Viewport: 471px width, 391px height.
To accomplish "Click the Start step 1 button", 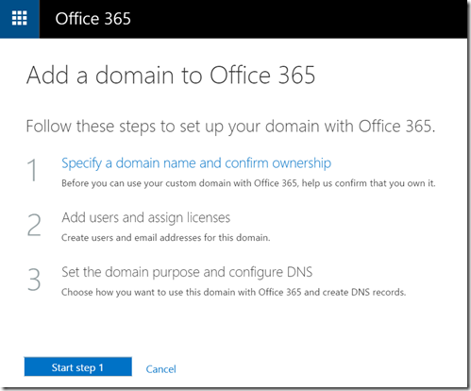I will click(78, 366).
